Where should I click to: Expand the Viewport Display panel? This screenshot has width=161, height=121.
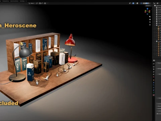tap(159, 106)
